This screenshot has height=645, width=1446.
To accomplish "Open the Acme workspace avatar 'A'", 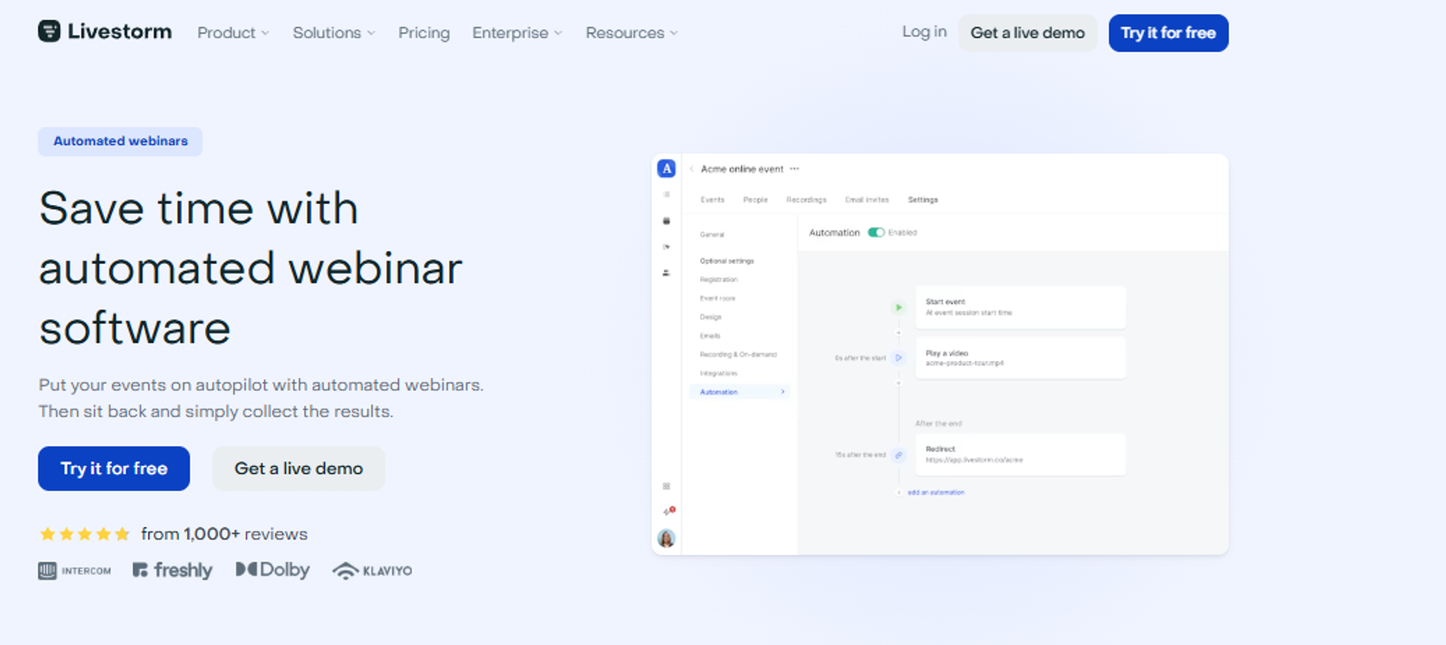I will click(x=667, y=169).
